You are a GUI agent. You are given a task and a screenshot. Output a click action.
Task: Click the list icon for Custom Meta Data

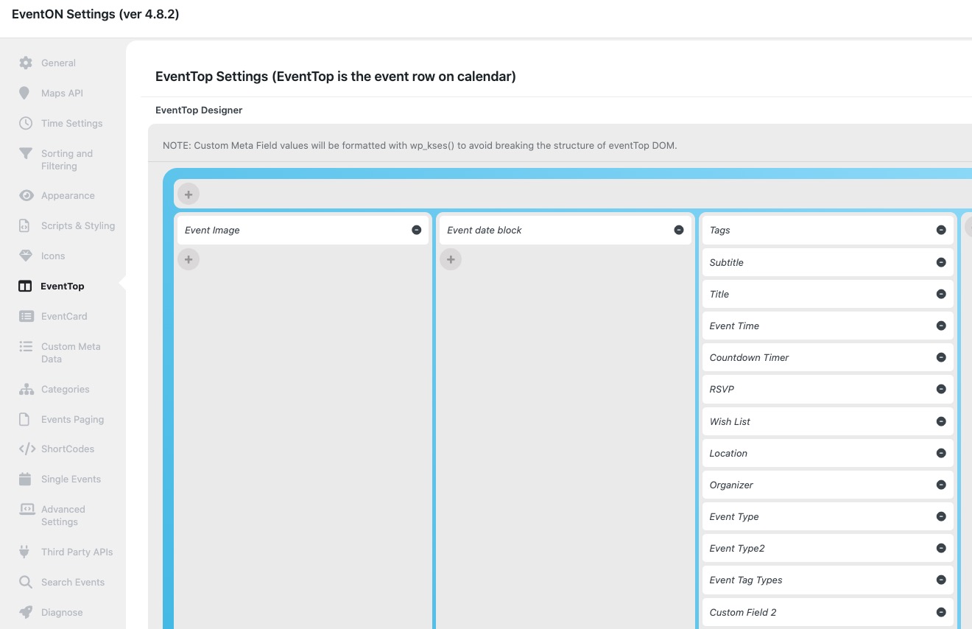tap(26, 346)
